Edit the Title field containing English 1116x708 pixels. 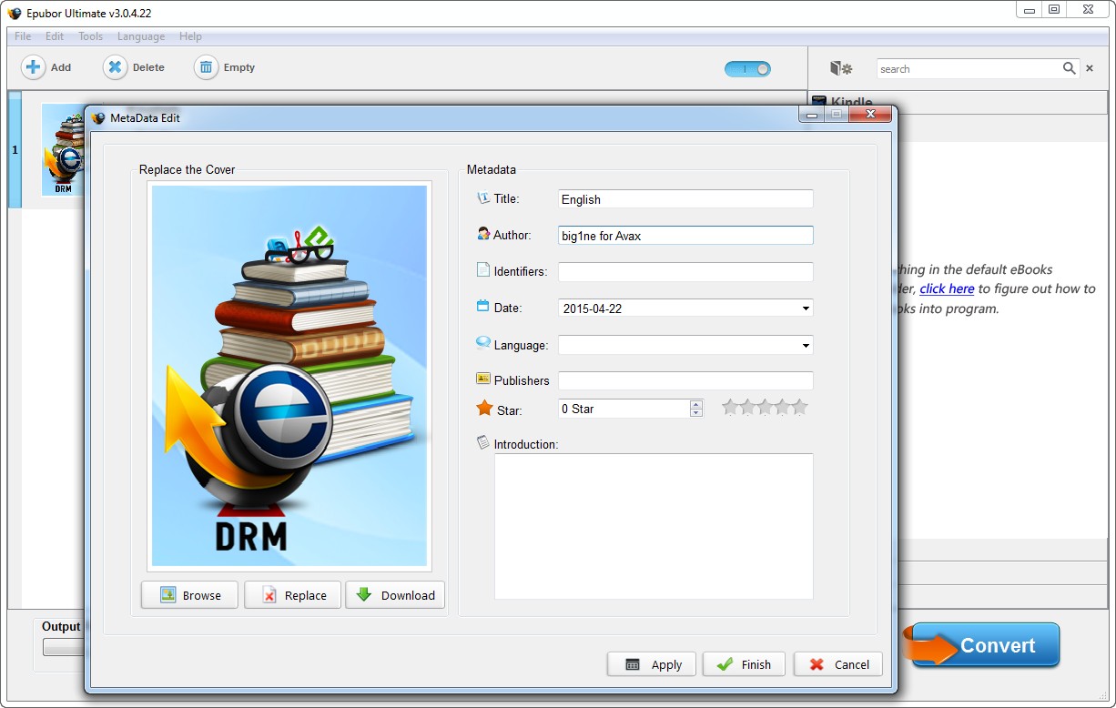(685, 199)
